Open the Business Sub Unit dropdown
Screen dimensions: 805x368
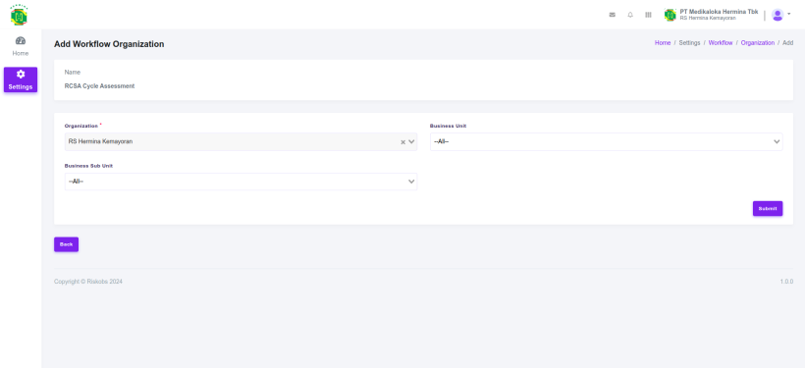point(241,182)
